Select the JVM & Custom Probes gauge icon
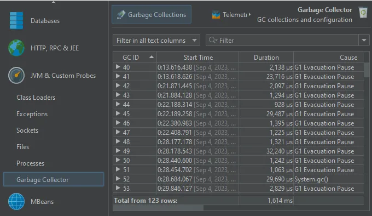Viewport: 372px width, 216px height. [16, 75]
